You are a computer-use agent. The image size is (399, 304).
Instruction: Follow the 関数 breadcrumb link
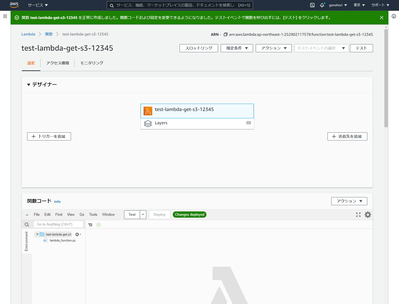(49, 34)
